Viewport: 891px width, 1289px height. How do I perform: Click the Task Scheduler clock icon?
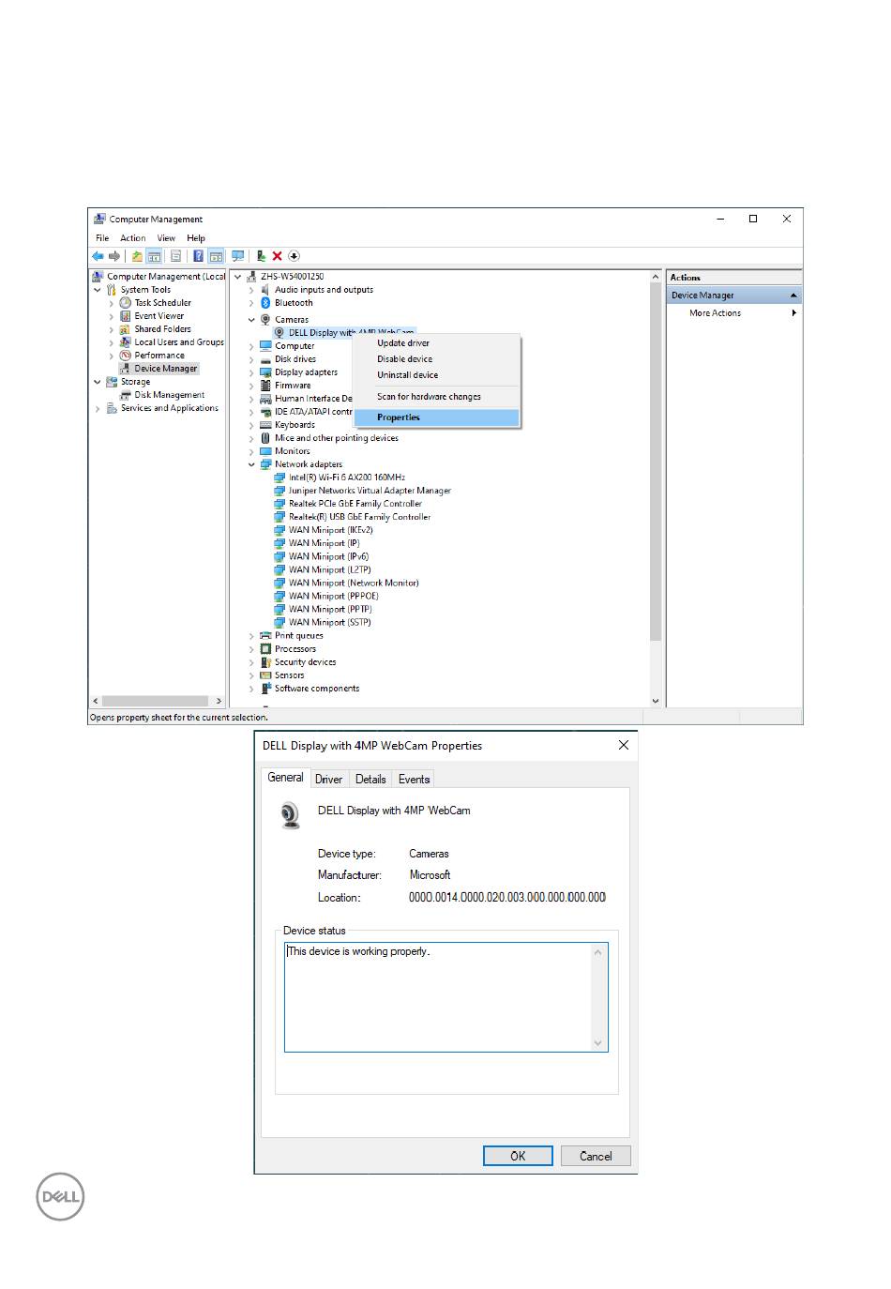pos(126,303)
